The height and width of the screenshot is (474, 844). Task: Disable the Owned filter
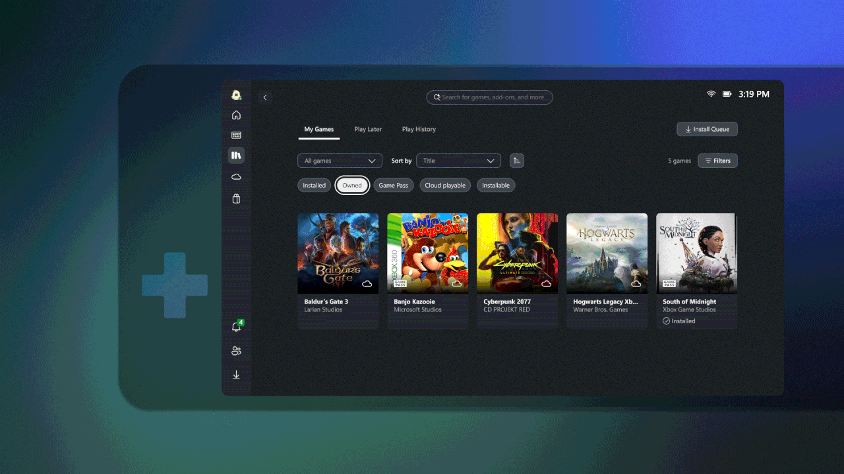[x=352, y=185]
